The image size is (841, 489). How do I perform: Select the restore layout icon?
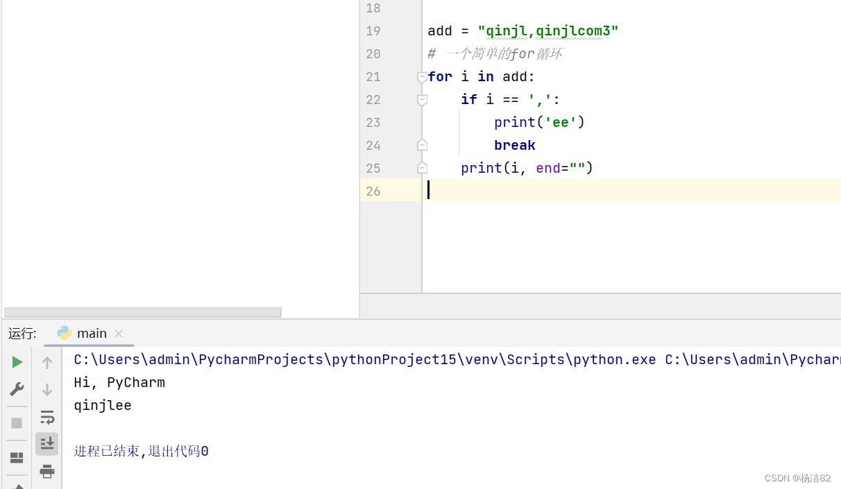tap(17, 457)
